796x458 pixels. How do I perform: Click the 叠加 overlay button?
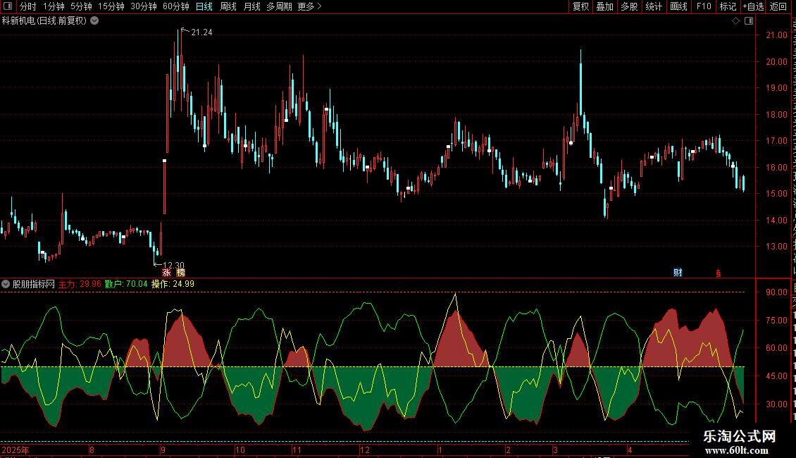click(604, 6)
